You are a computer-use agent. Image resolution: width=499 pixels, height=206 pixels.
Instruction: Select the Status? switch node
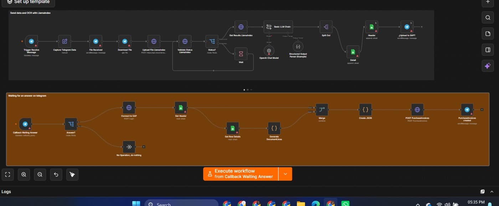click(x=212, y=41)
